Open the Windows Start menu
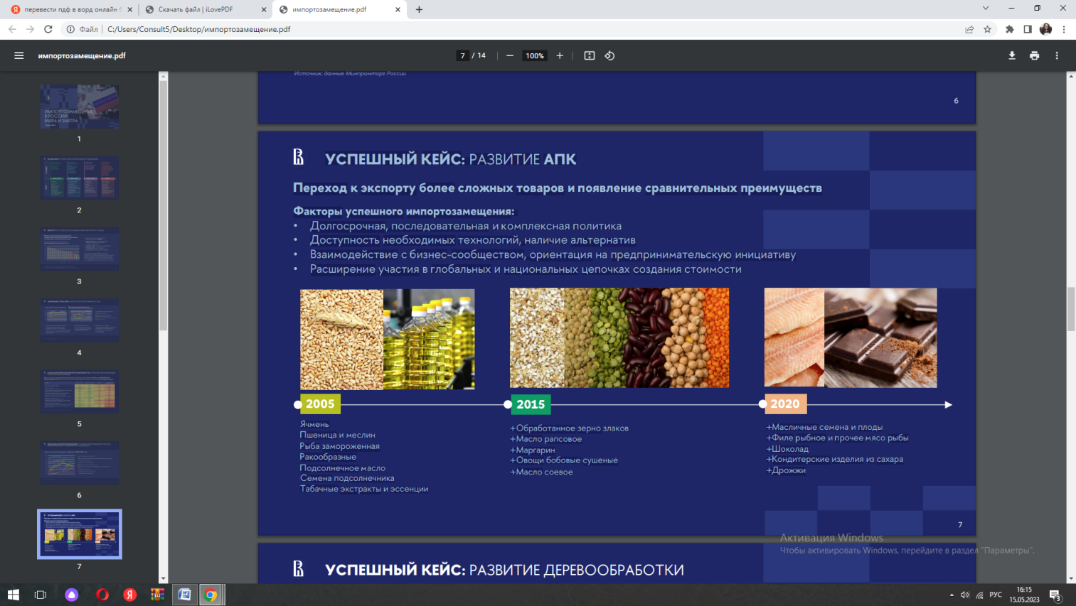 coord(13,595)
